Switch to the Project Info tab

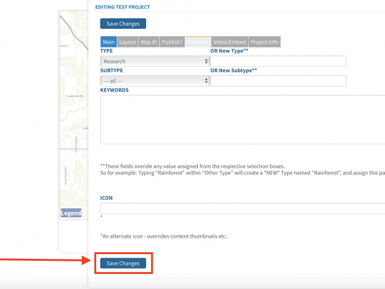[264, 42]
